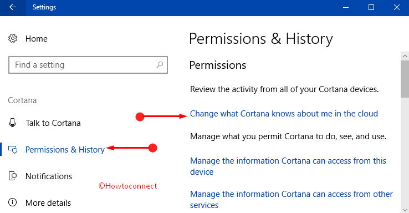Open Manage information from other services link
Screen dimensions: 409x213
click(x=292, y=200)
